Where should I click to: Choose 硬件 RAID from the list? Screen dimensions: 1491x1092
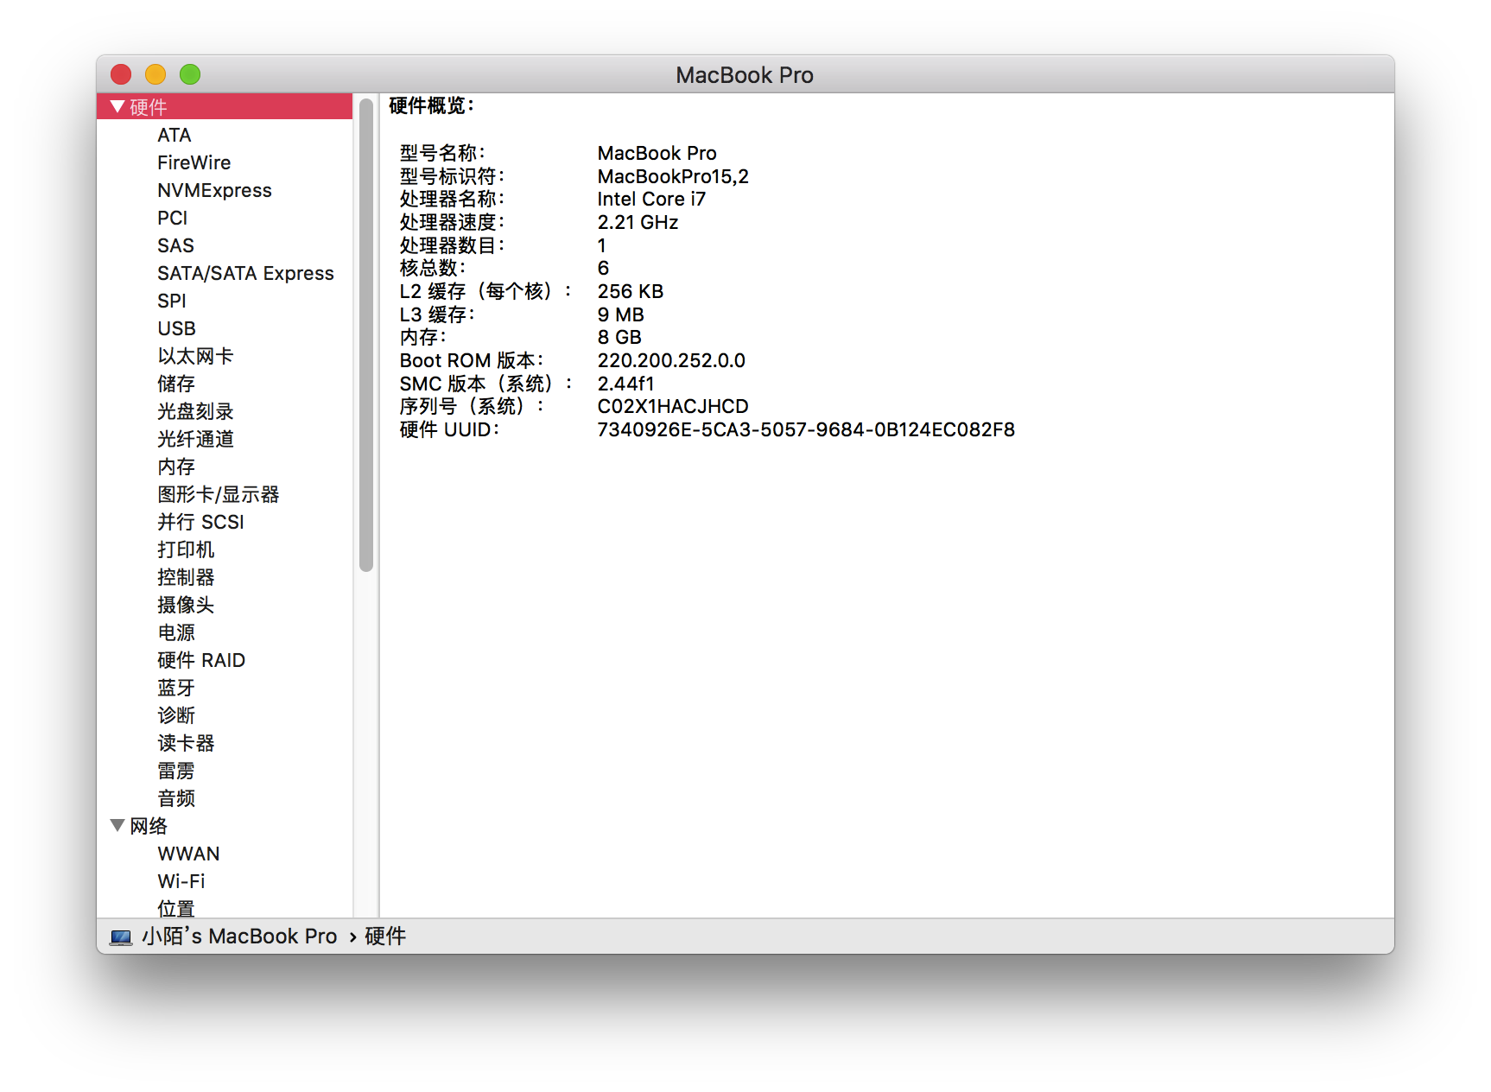pyautogui.click(x=201, y=660)
